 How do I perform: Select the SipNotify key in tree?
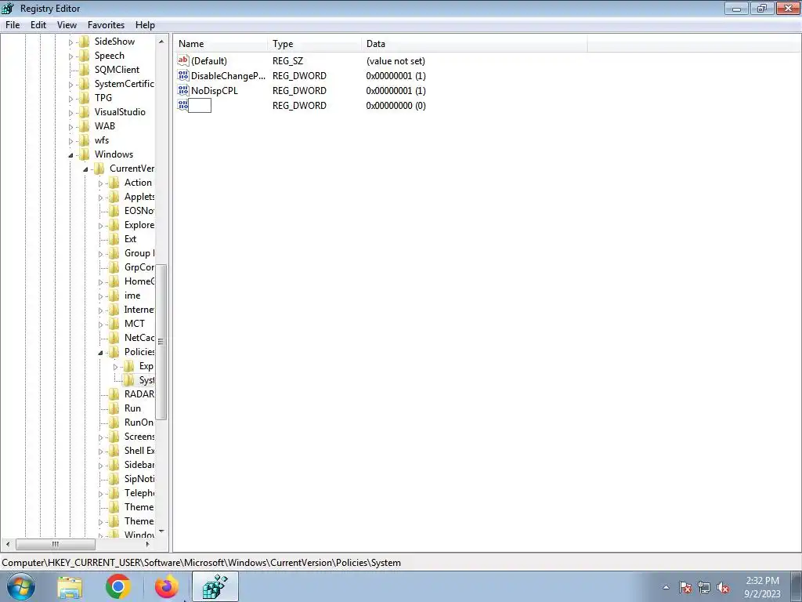[139, 479]
